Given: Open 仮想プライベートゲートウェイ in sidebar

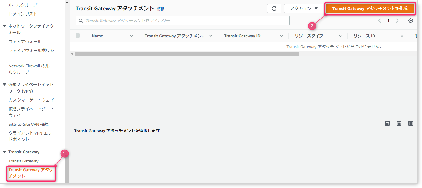Looking at the screenshot, I should 31,112.
